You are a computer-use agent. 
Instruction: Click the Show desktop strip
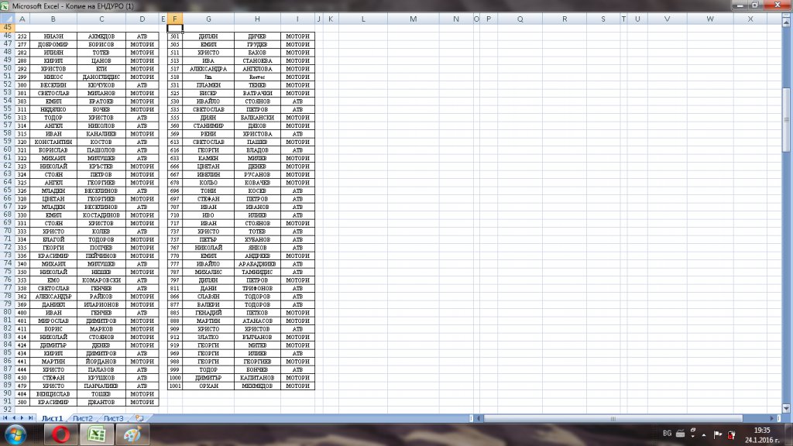[x=789, y=435]
